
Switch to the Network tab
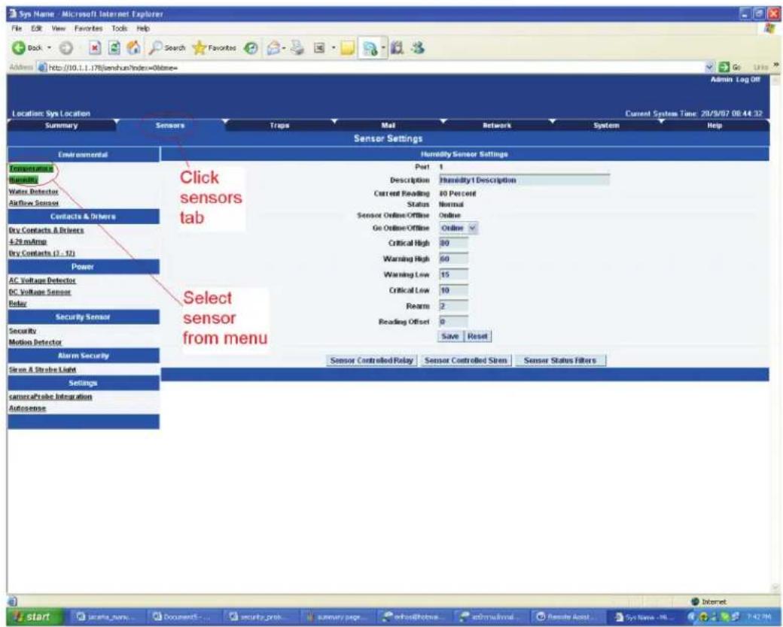point(497,126)
